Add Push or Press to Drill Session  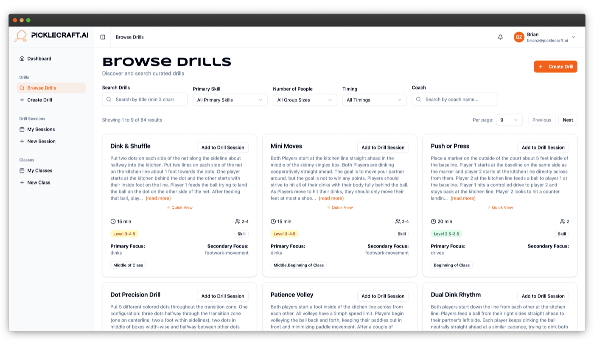[543, 147]
